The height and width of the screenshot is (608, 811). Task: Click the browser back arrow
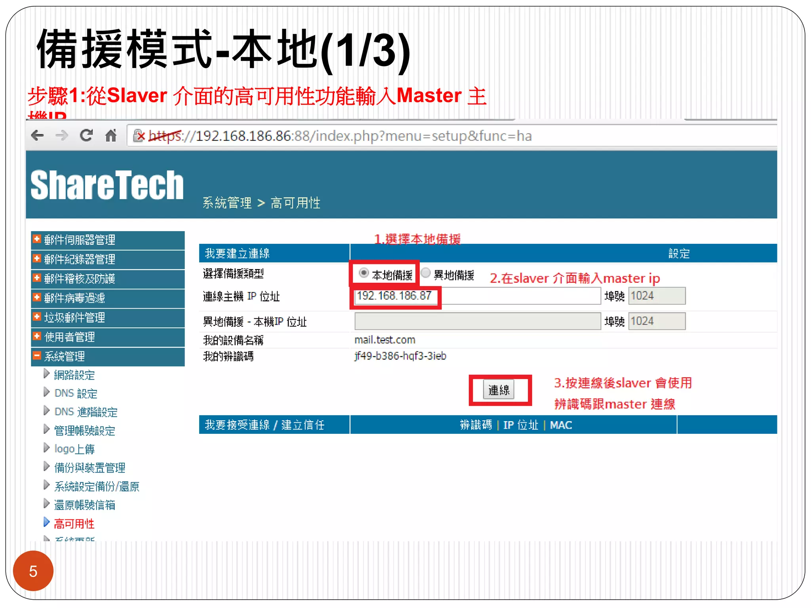pos(37,136)
